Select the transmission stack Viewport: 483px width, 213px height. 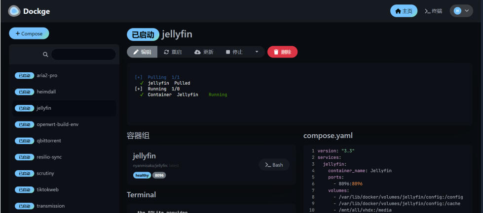(x=64, y=206)
